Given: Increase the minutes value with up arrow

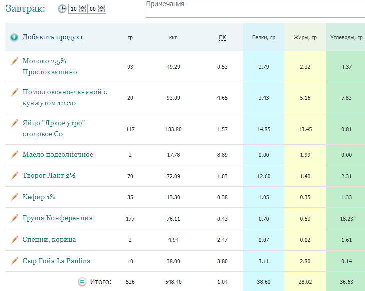Looking at the screenshot, I should click(102, 7).
